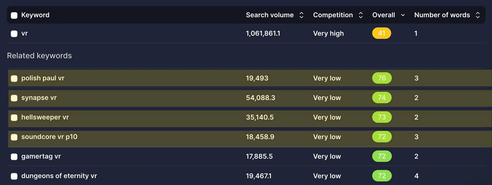Image resolution: width=492 pixels, height=185 pixels.
Task: Click the 72 badge in gamertag row
Action: 382,156
